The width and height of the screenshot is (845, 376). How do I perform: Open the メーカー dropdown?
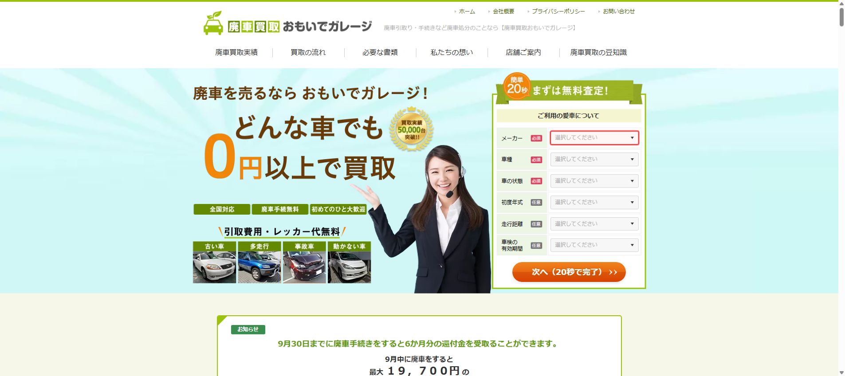[594, 138]
